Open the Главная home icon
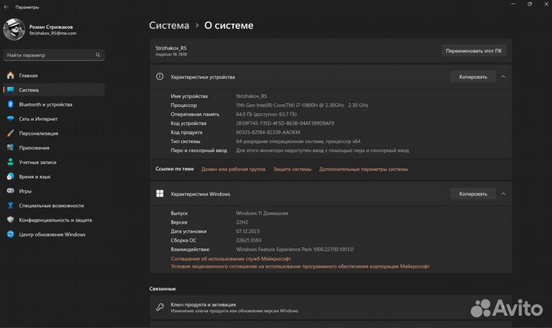This screenshot has width=552, height=328. pyautogui.click(x=11, y=76)
